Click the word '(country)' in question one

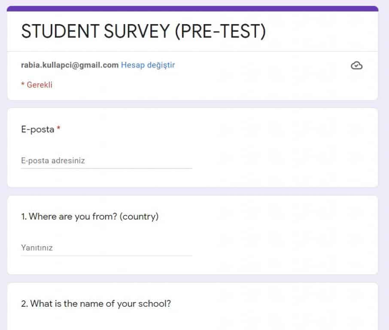pyautogui.click(x=139, y=217)
